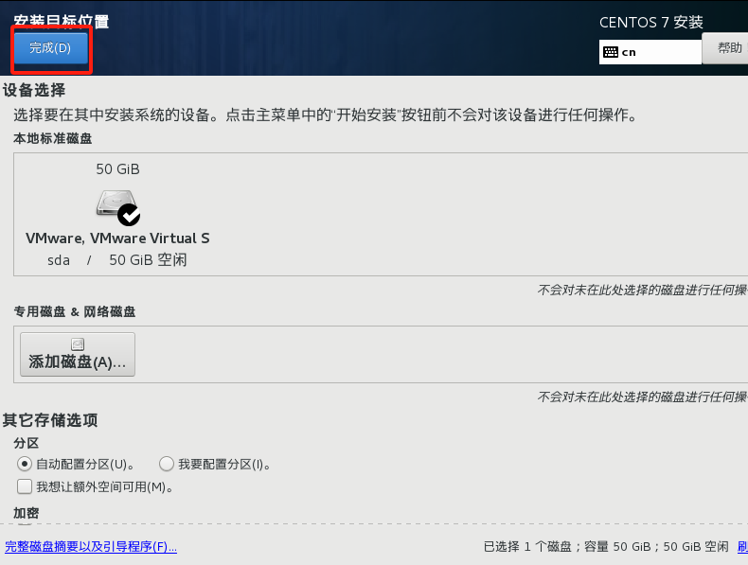Click the partially visible 刷新 link at bottom right
The width and height of the screenshot is (748, 565).
coord(742,546)
